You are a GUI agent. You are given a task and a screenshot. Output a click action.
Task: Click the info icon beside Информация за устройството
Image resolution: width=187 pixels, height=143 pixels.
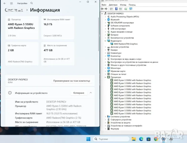(10, 93)
